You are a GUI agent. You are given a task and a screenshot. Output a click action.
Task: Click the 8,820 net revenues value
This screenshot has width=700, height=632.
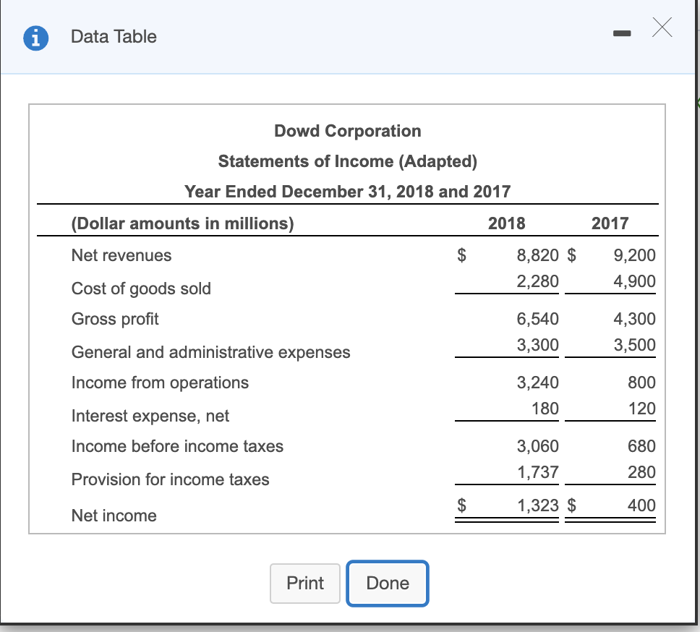(539, 255)
